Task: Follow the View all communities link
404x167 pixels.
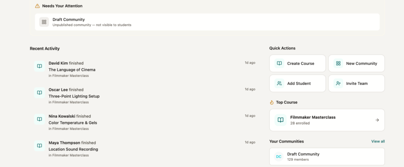Action: pyautogui.click(x=378, y=141)
